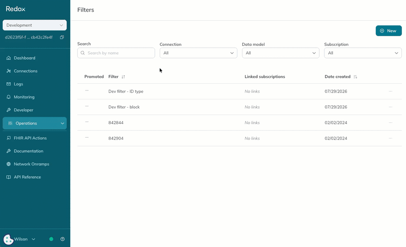The width and height of the screenshot is (406, 247).
Task: Click the Linked subscriptions column header
Action: click(265, 76)
